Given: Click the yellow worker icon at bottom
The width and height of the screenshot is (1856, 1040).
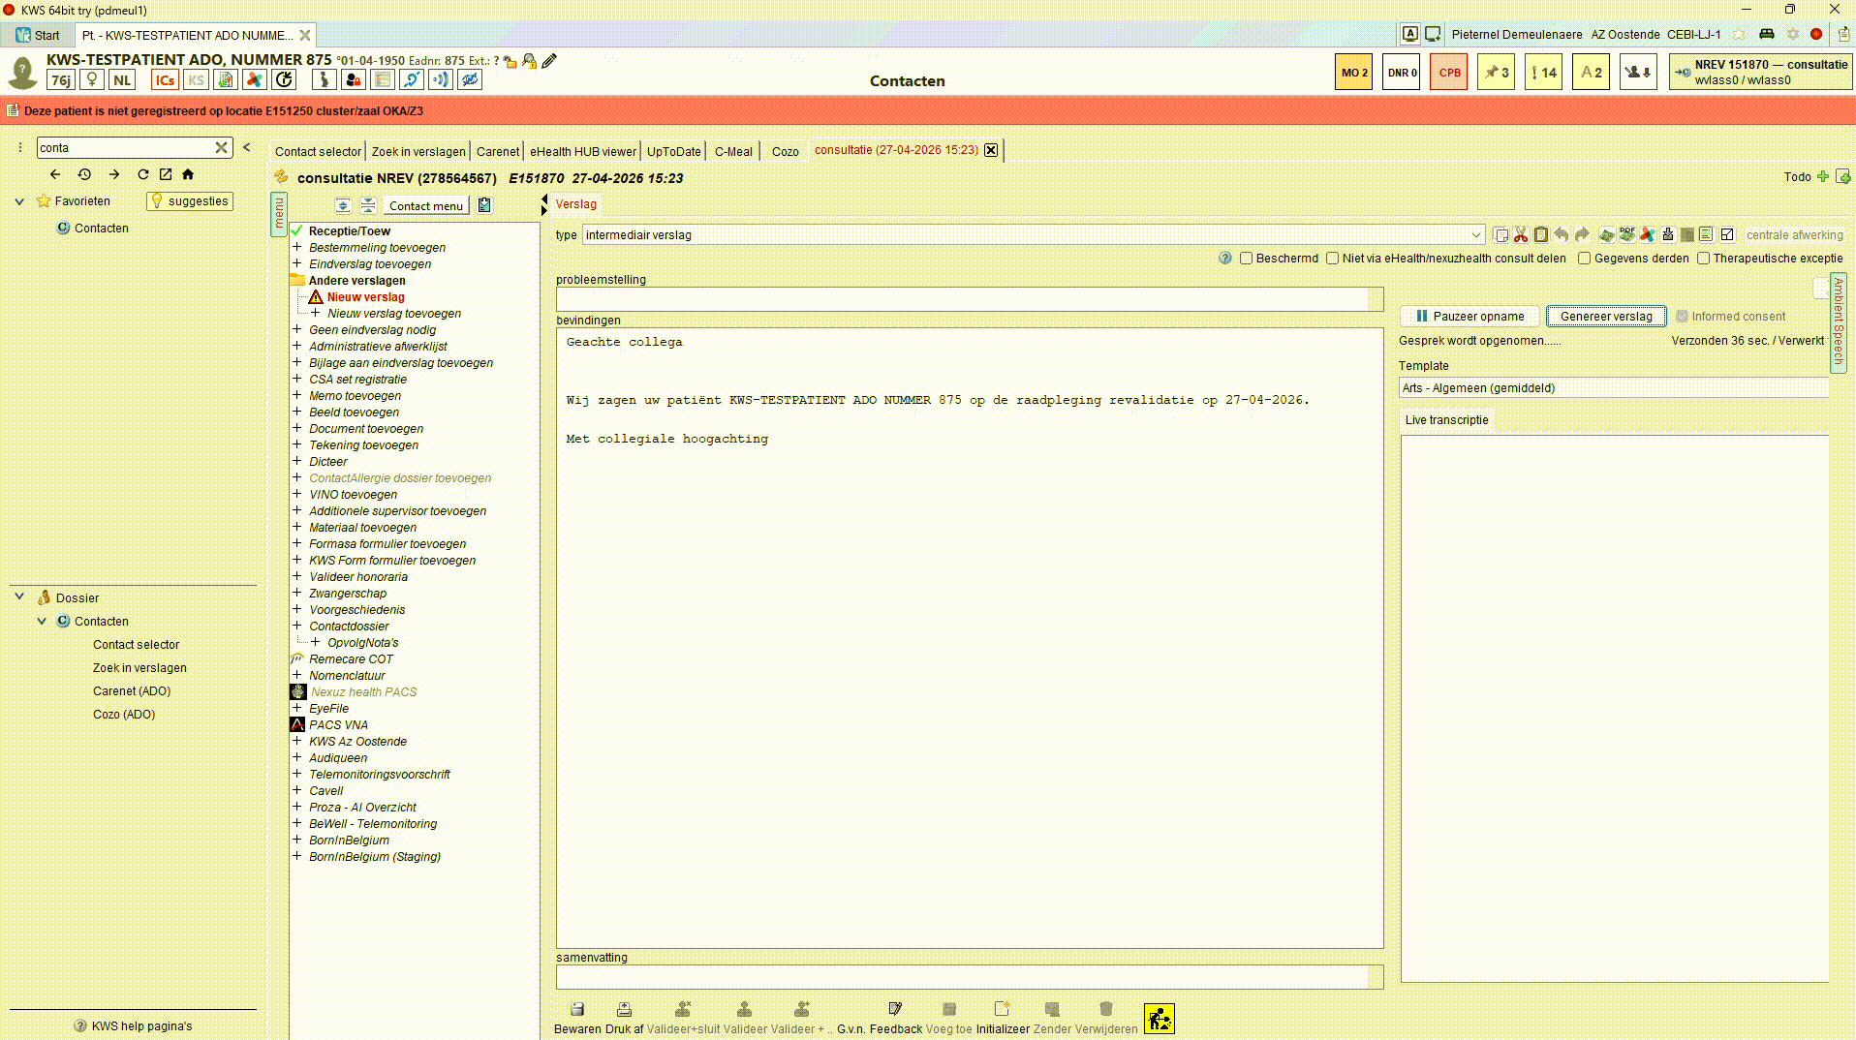Looking at the screenshot, I should pyautogui.click(x=1159, y=1018).
